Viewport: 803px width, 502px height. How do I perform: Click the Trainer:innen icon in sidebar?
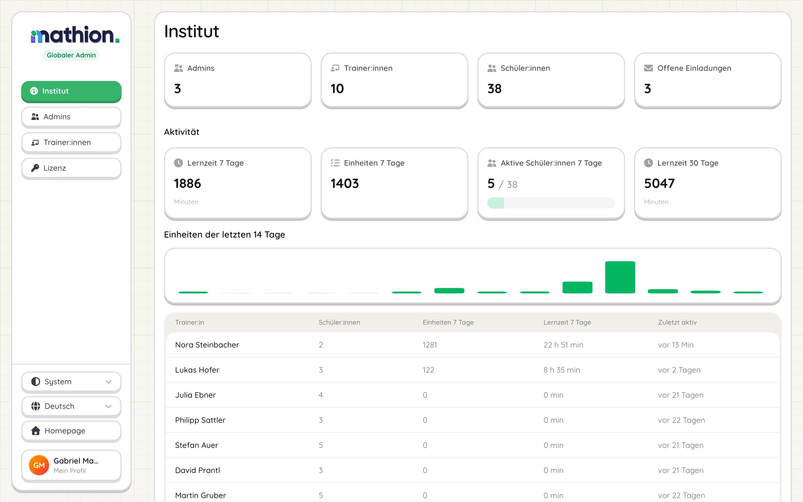35,143
